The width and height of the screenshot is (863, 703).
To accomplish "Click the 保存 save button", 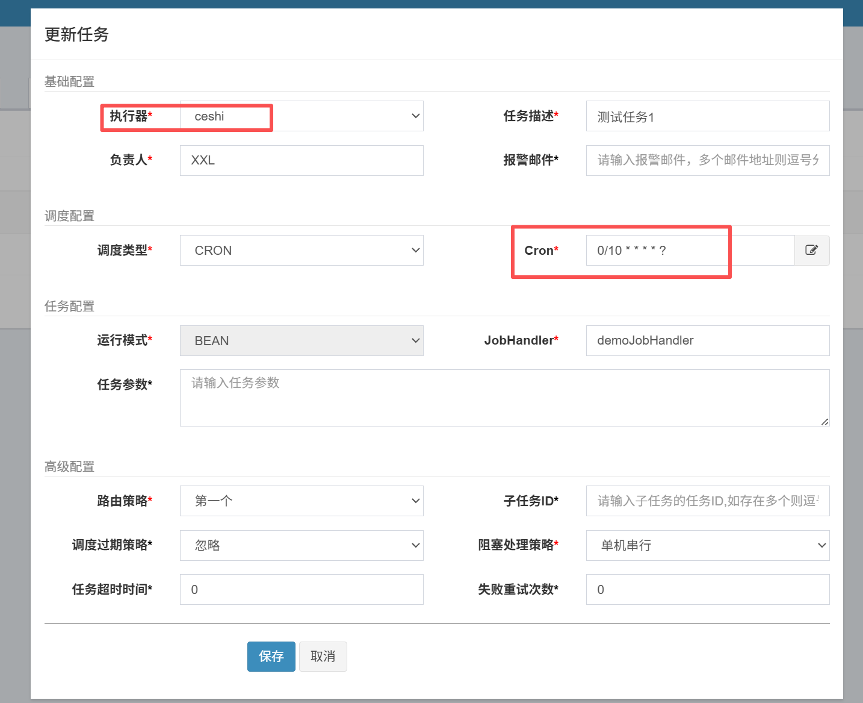I will pos(271,657).
